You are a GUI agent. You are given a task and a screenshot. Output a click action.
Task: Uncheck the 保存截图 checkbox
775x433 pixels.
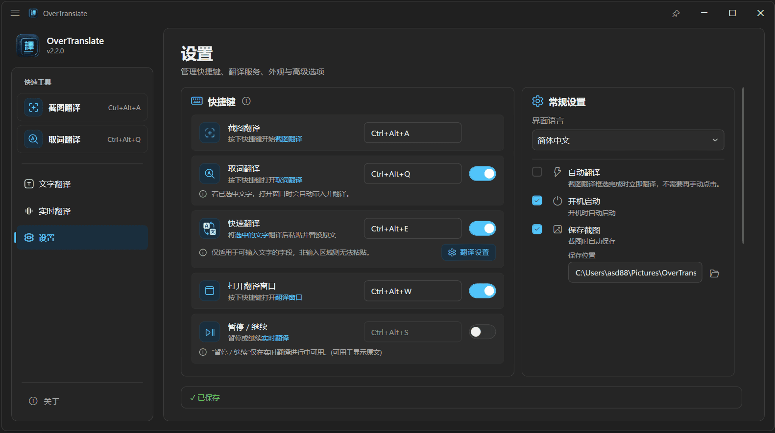pos(537,229)
